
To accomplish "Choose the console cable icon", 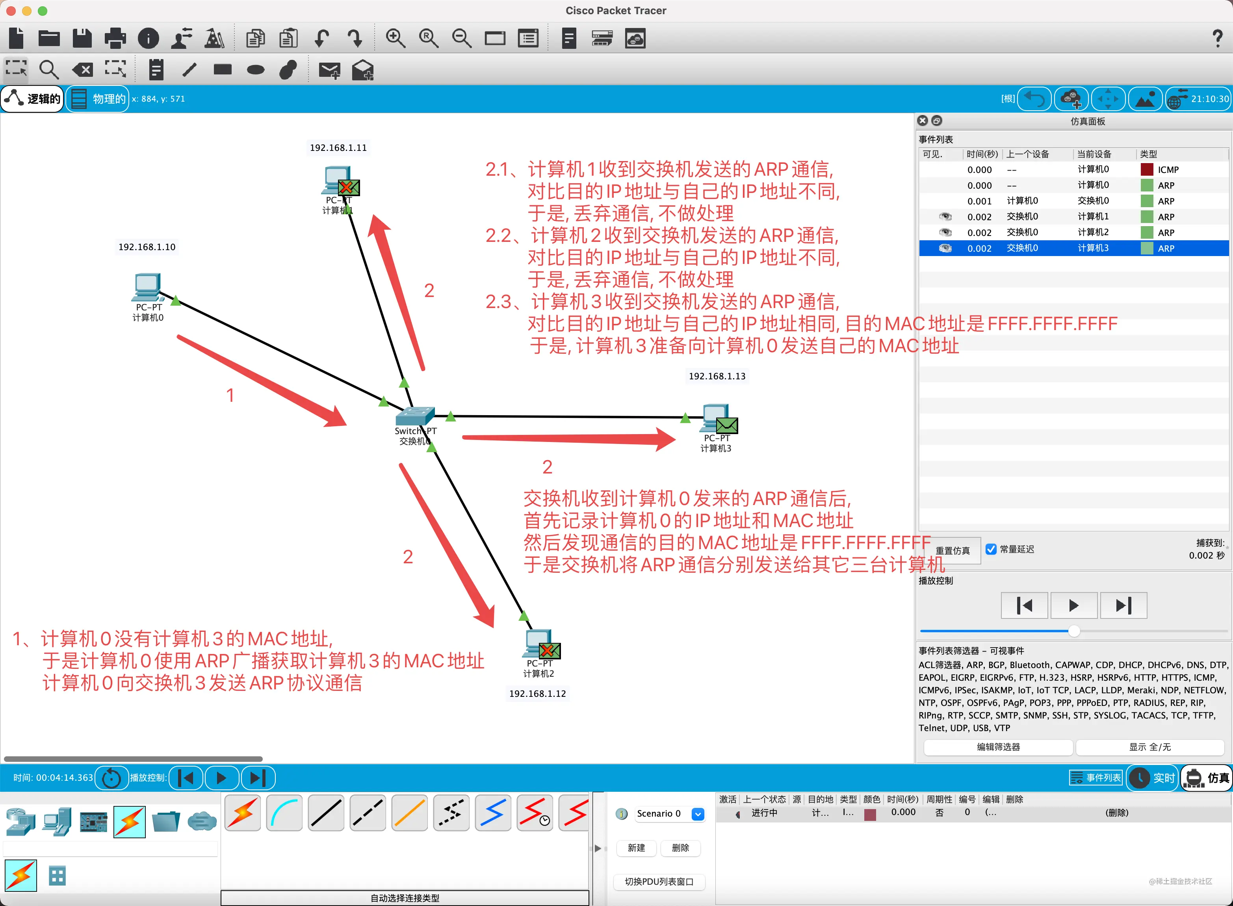I will (x=285, y=813).
